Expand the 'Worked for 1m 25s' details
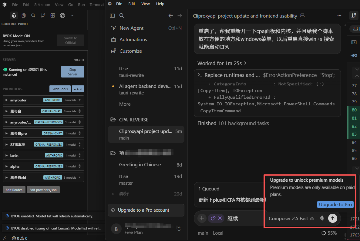Screen dimensions: 360x241 click(222, 63)
